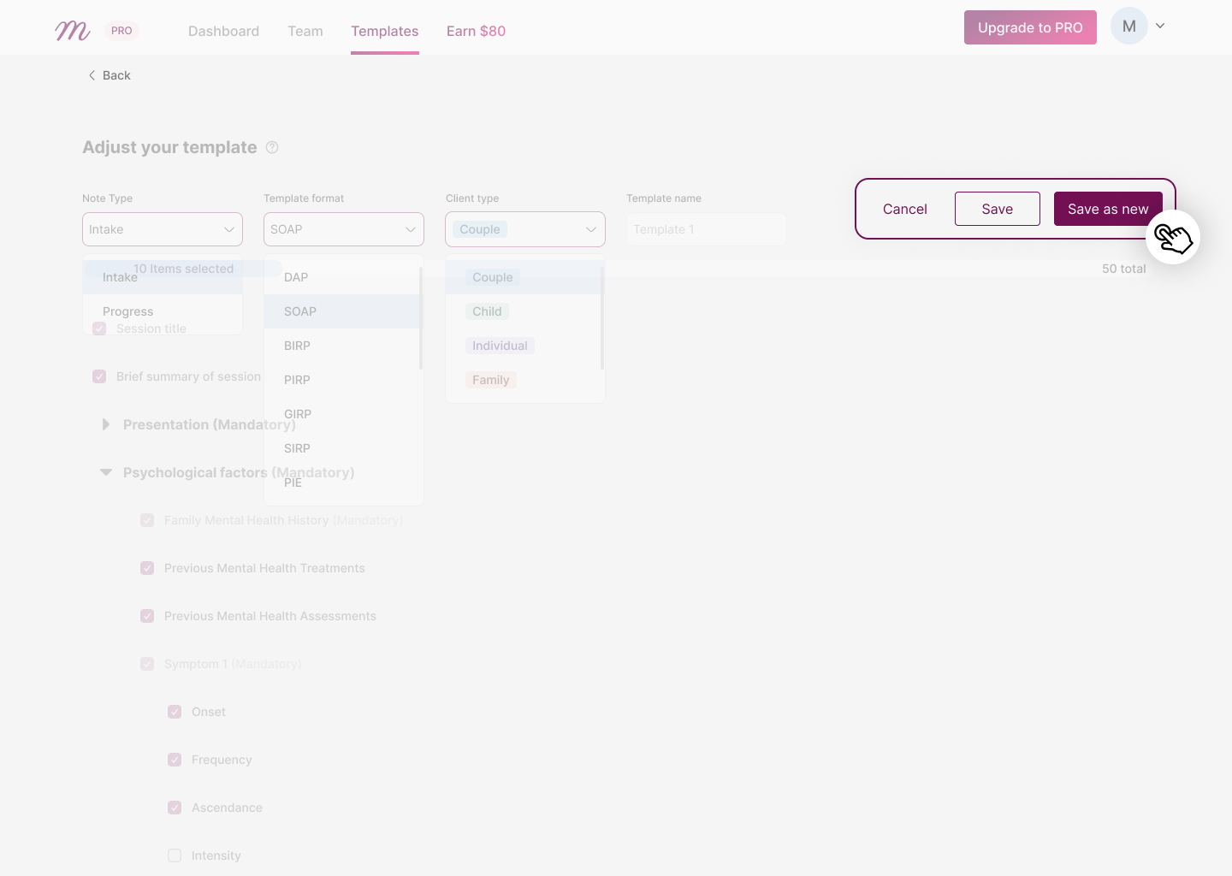1232x876 pixels.
Task: Click the 10 Items selected text
Action: (183, 269)
